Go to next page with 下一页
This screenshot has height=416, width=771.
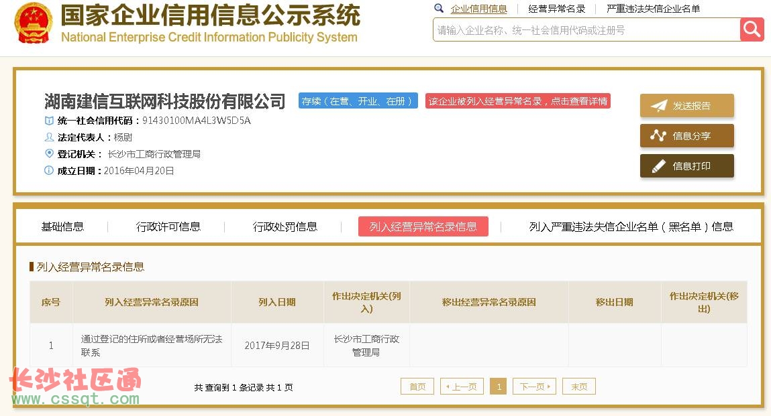point(535,387)
